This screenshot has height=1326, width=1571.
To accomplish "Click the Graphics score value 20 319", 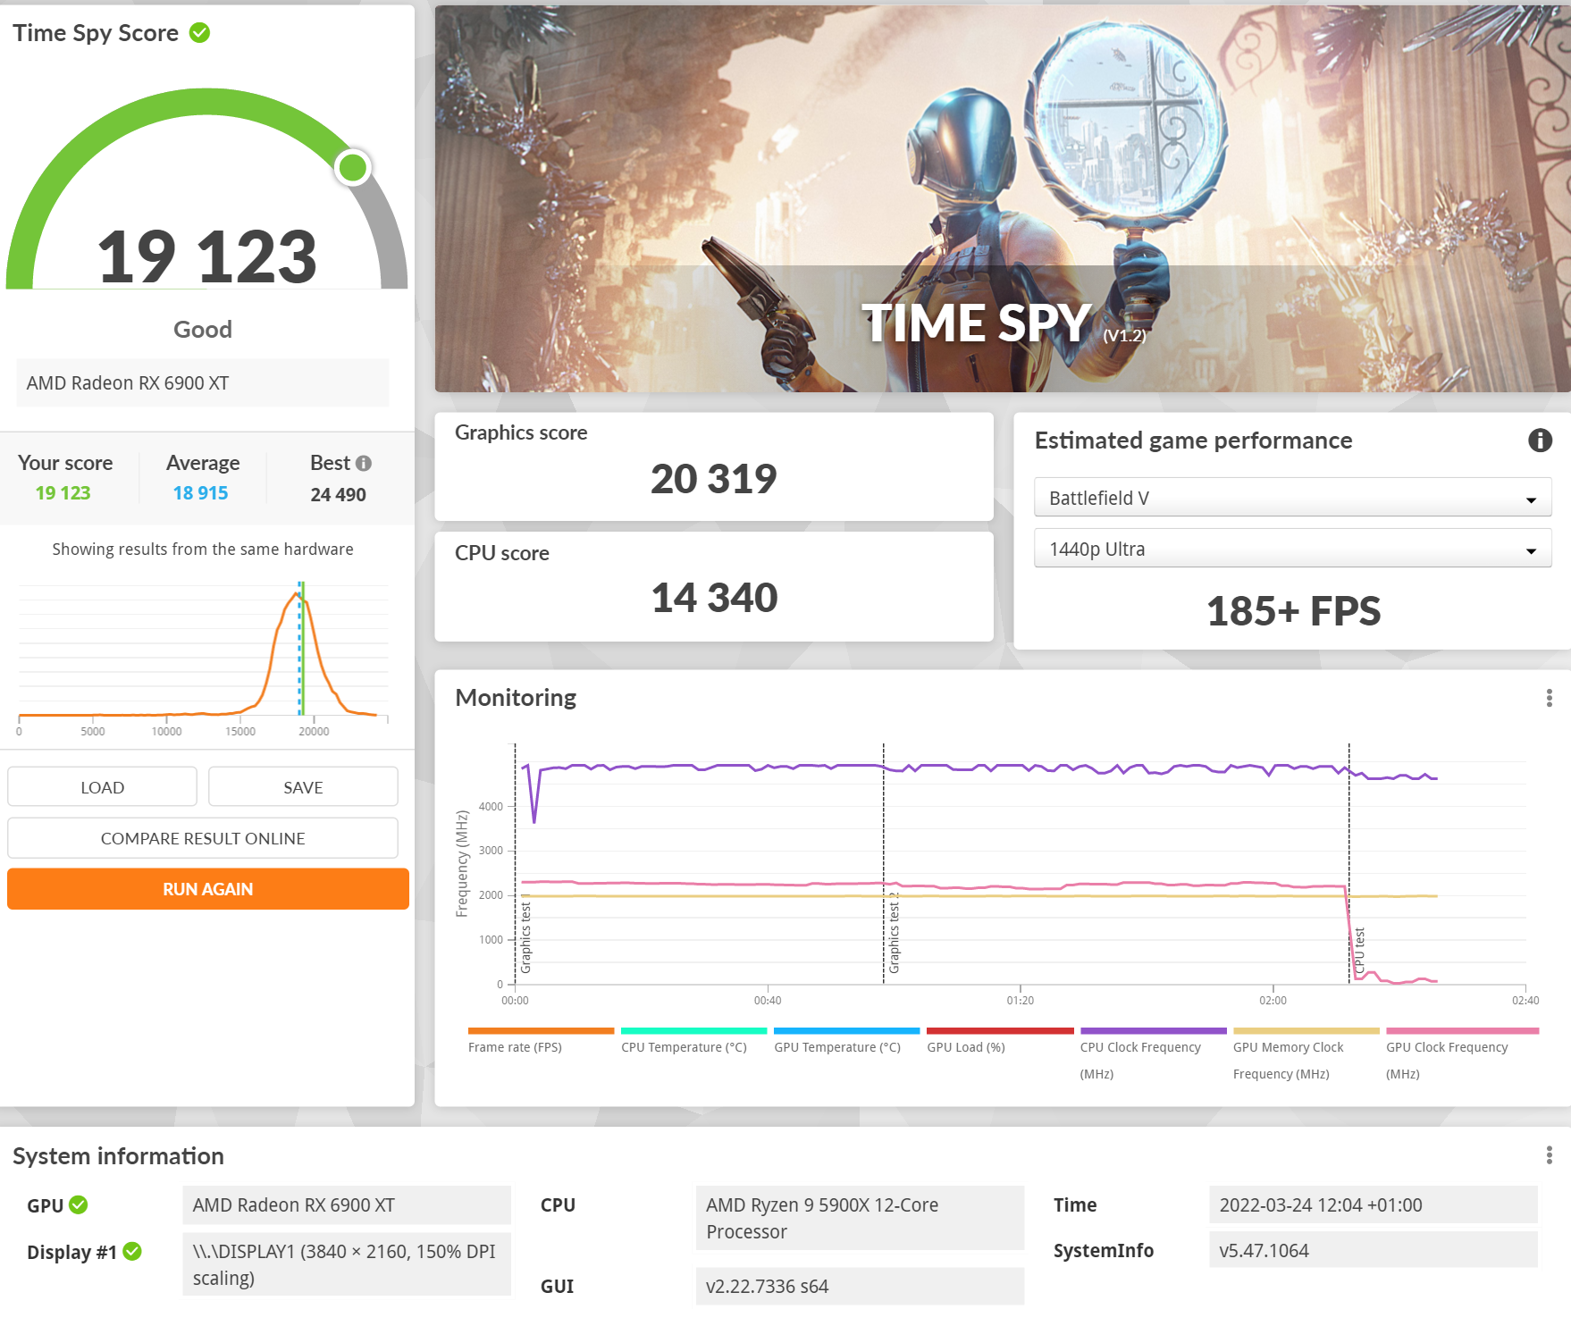I will click(714, 479).
